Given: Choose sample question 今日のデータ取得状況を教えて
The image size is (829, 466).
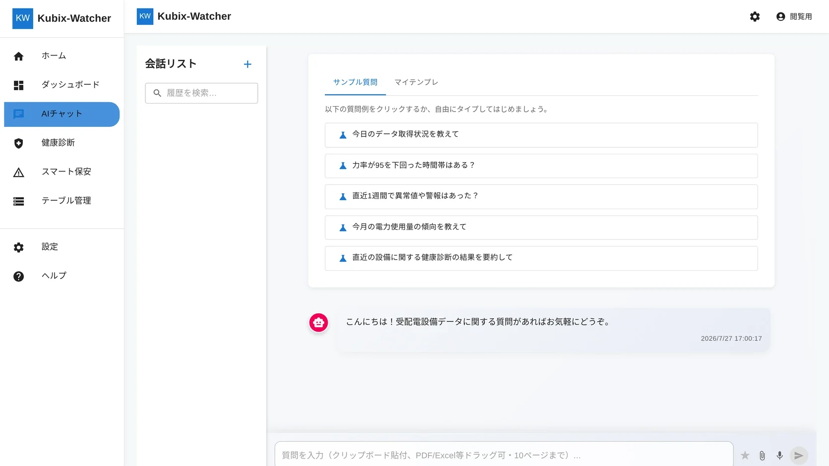Looking at the screenshot, I should click(541, 135).
